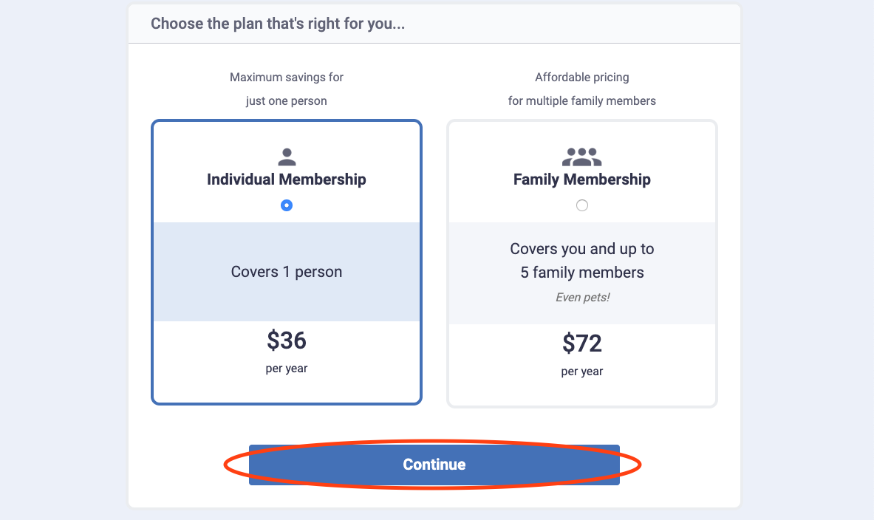Click the "Choose the plan that's right" heading
Image resolution: width=874 pixels, height=520 pixels.
pyautogui.click(x=278, y=24)
